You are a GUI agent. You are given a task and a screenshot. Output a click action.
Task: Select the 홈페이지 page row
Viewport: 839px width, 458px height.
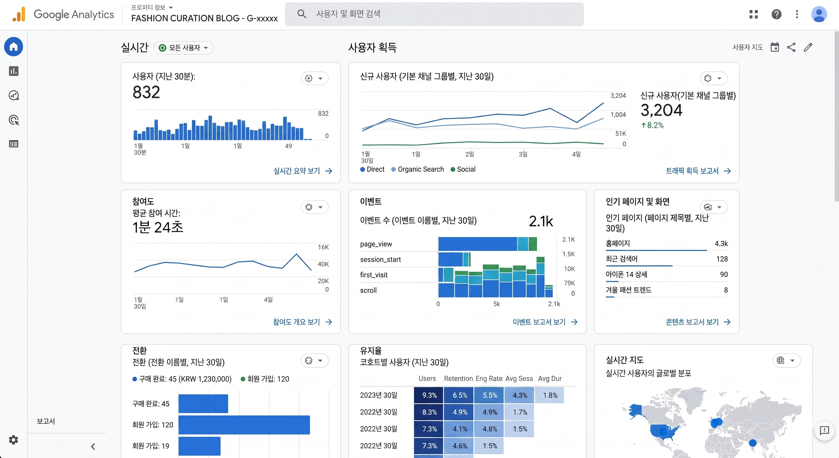(667, 244)
